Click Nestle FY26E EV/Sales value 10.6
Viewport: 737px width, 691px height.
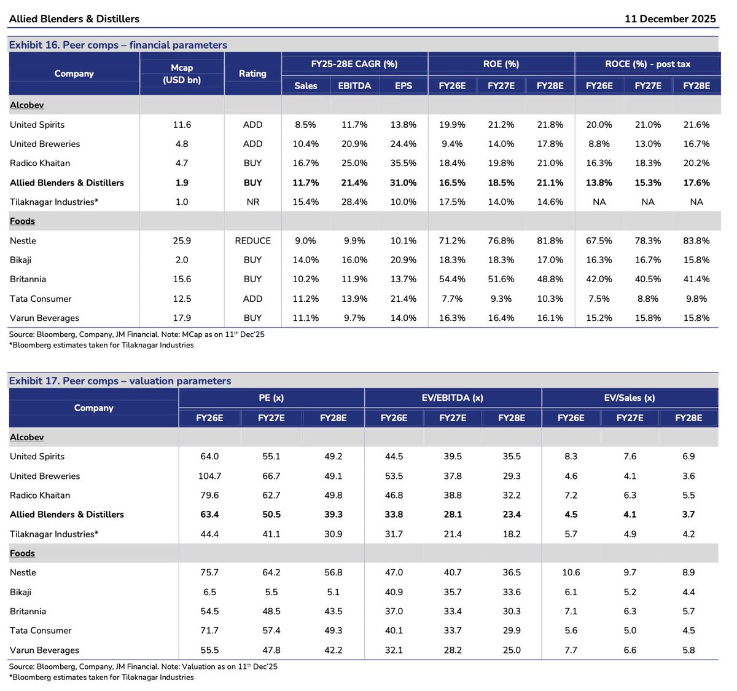[571, 572]
